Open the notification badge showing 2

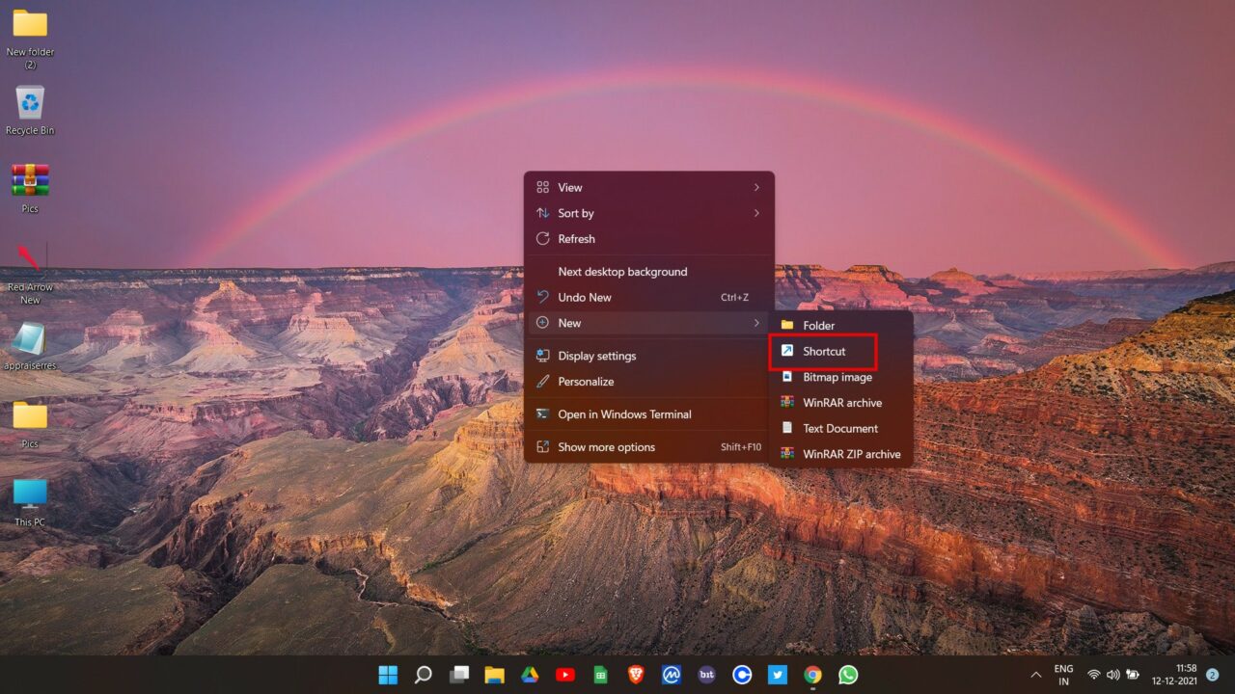coord(1212,675)
